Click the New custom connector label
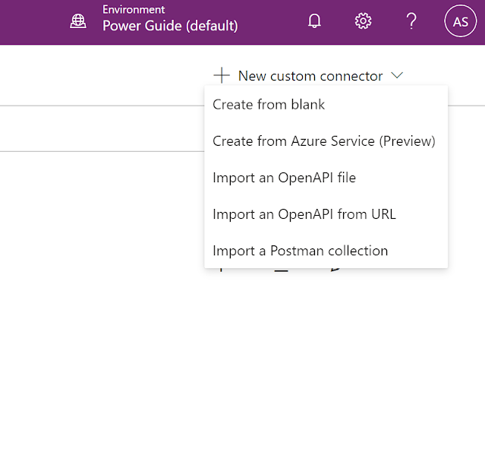Image resolution: width=485 pixels, height=474 pixels. coord(310,76)
